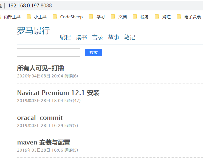This screenshot has width=203, height=159.
Task: Open the 读书 category menu
Action: (81, 37)
